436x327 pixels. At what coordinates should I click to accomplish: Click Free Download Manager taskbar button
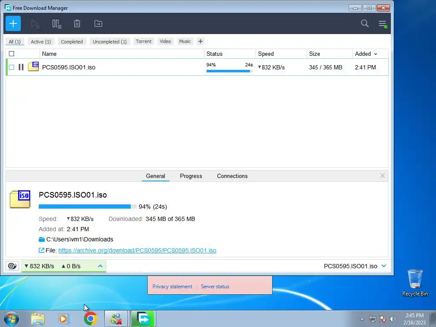[143, 318]
